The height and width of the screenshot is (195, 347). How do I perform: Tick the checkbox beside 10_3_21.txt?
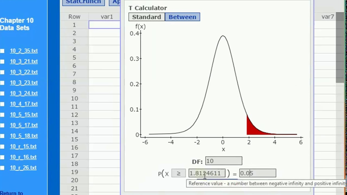pos(2,61)
